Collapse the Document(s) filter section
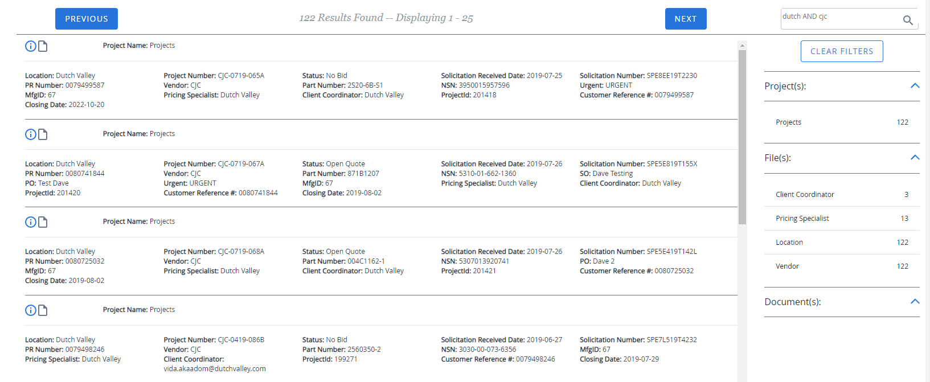The width and height of the screenshot is (930, 382). click(x=915, y=302)
